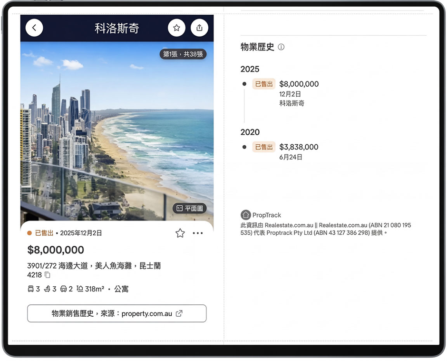Click the external link icon after property.com.au

point(179,313)
